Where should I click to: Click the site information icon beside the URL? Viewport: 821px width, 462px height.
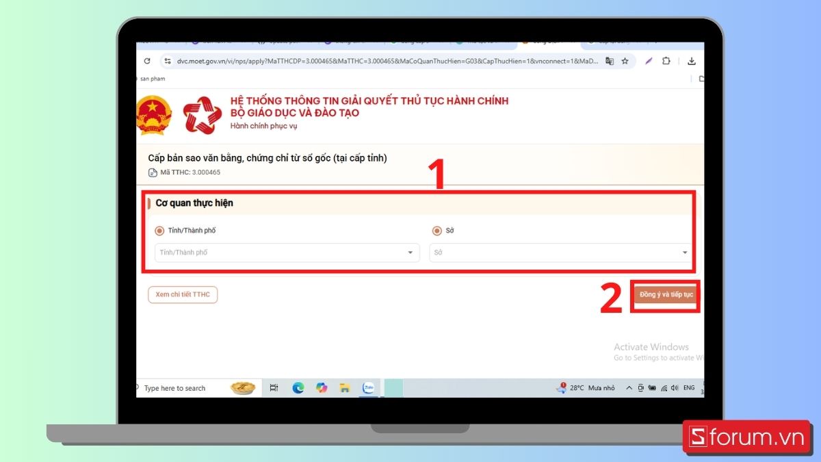168,61
